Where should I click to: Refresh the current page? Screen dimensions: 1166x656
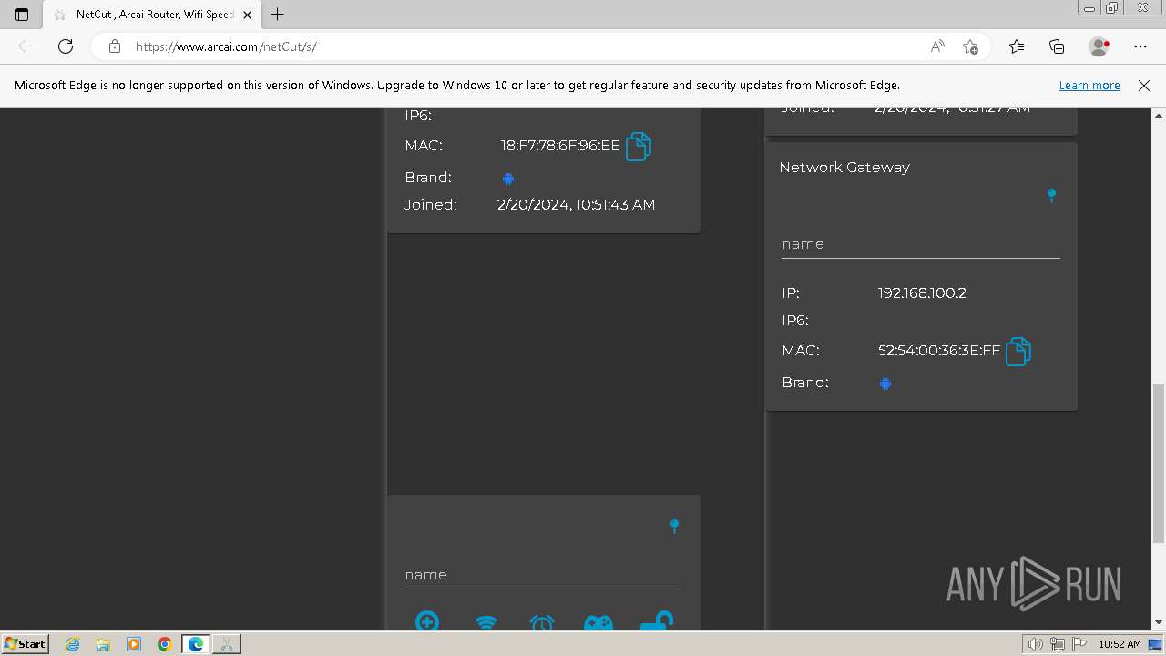[x=66, y=46]
